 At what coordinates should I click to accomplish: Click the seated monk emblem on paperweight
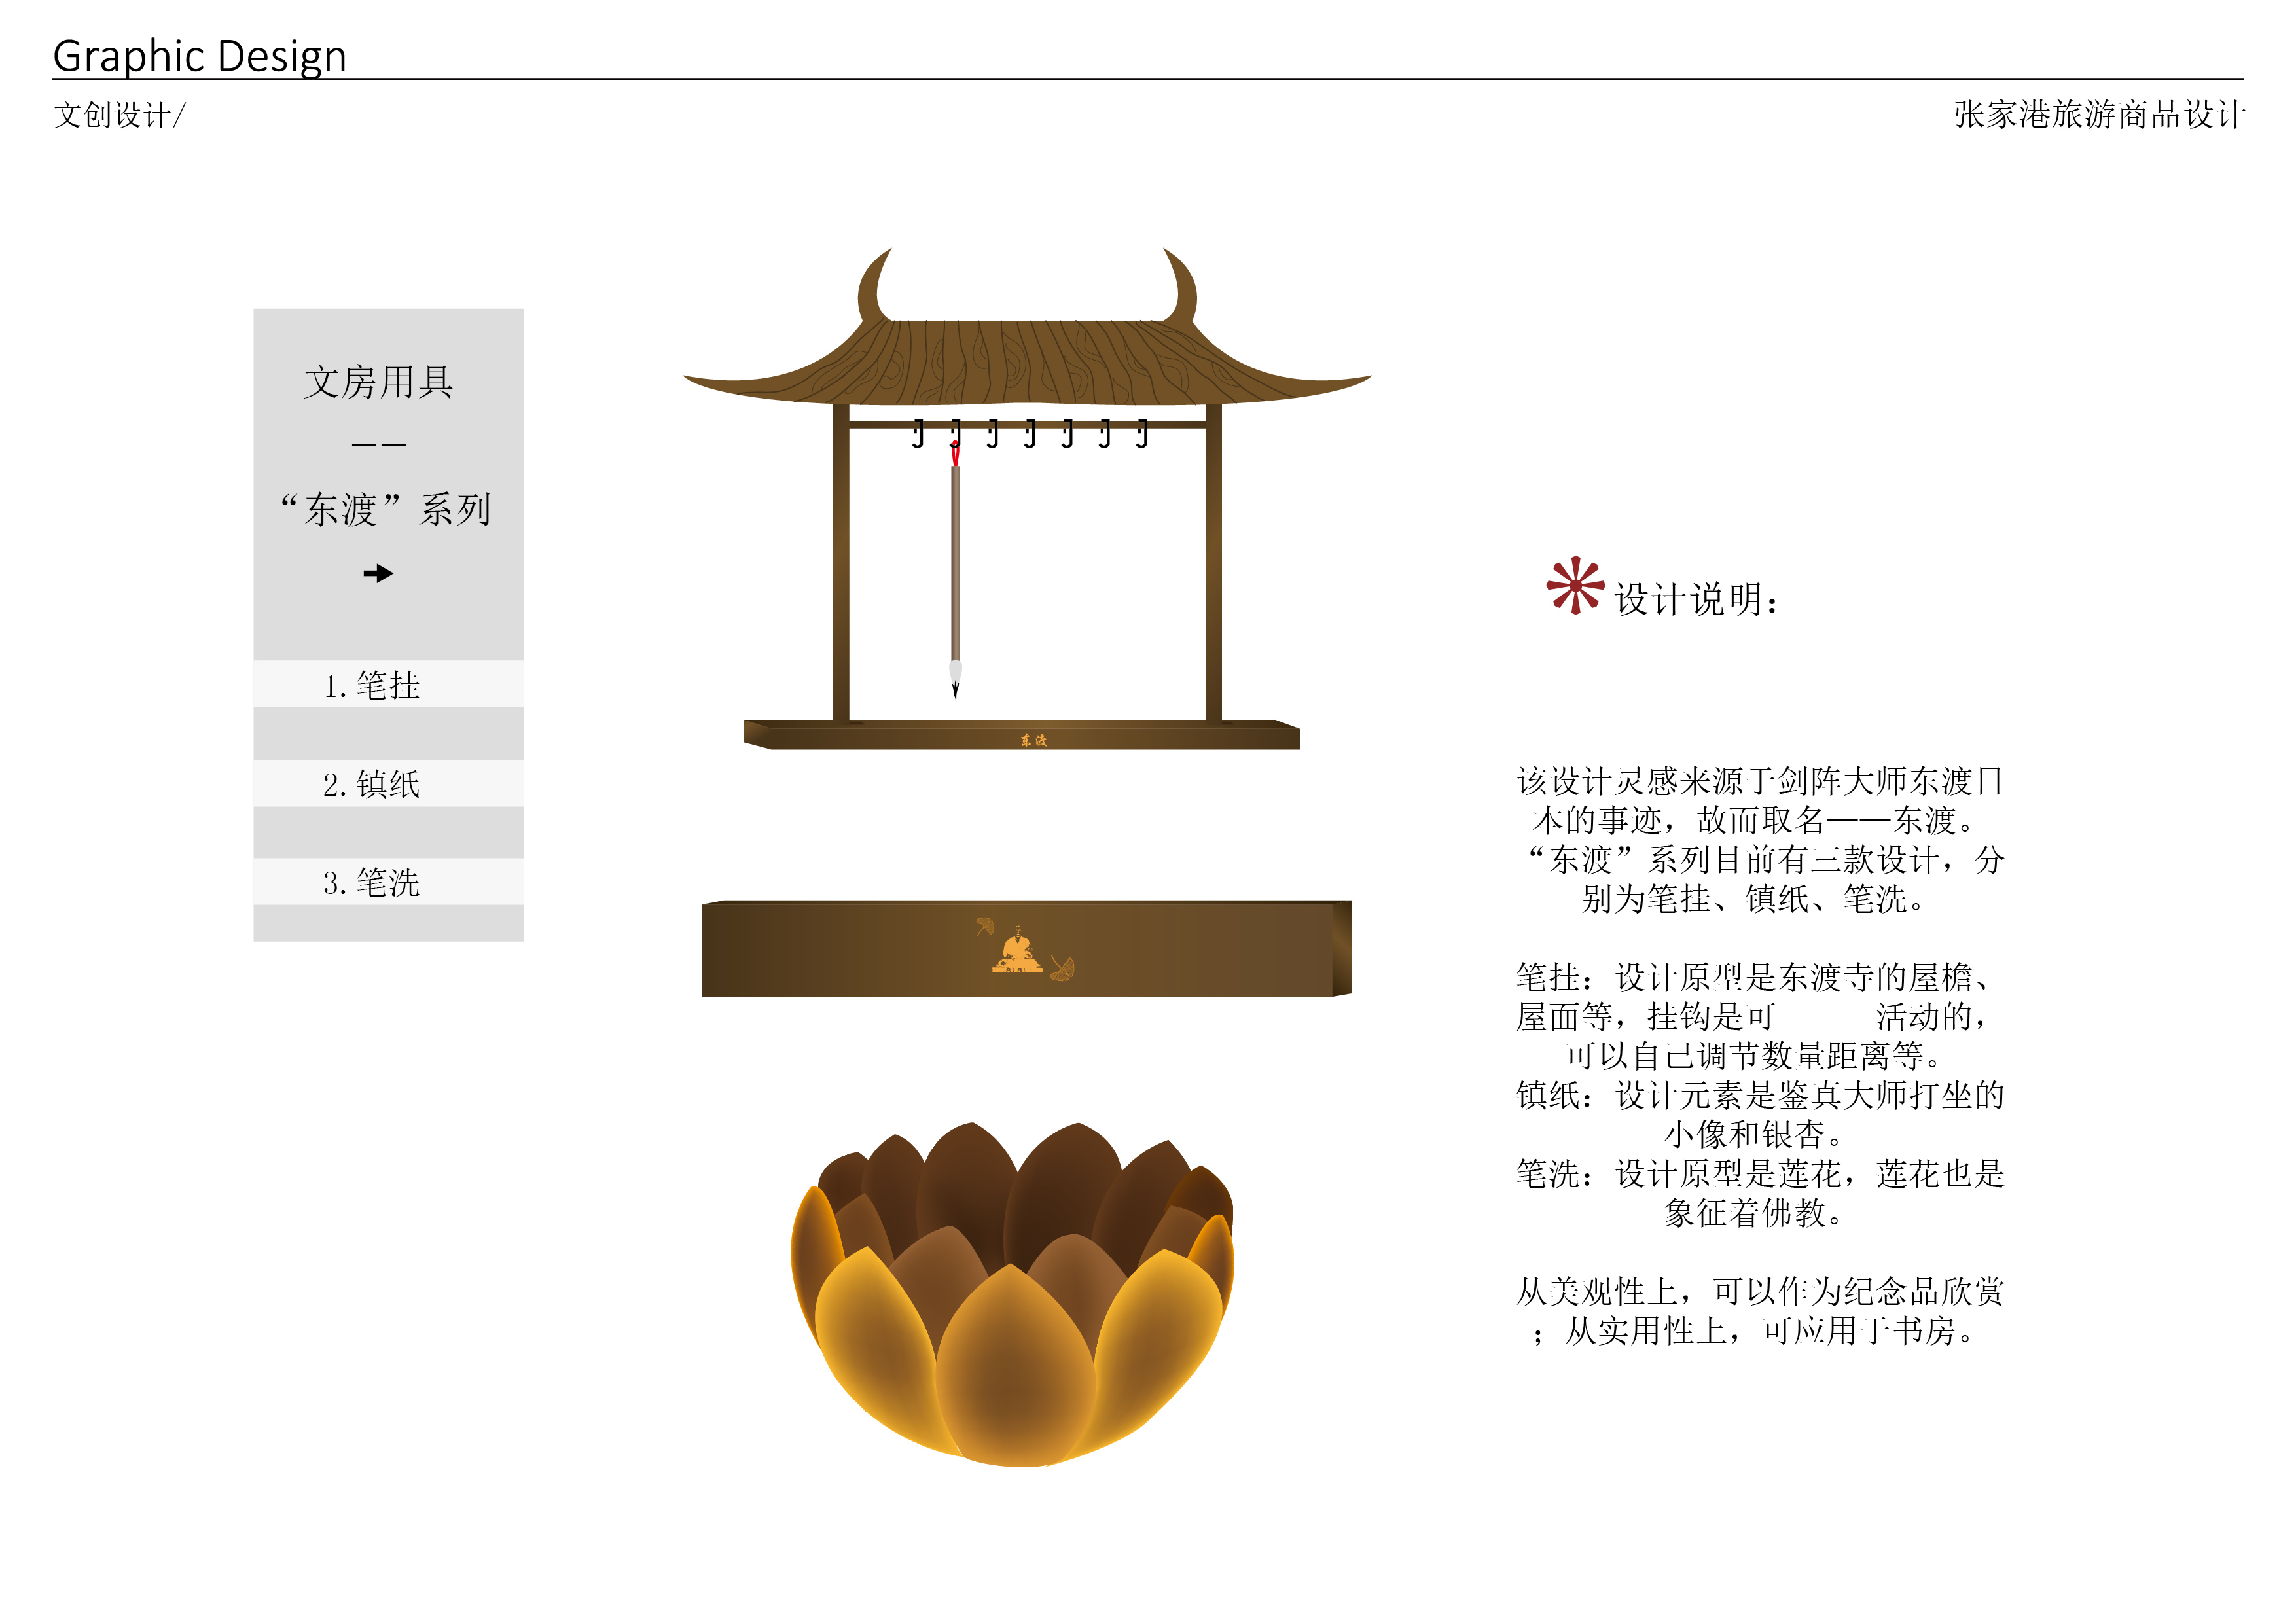click(x=1018, y=949)
